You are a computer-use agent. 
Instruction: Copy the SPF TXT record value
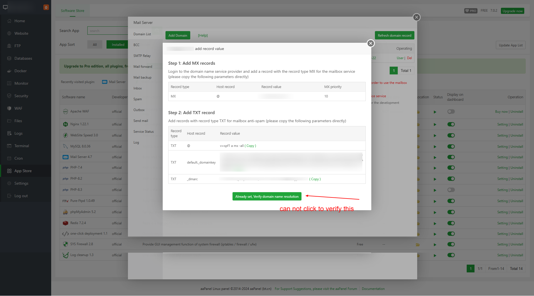tap(250, 146)
